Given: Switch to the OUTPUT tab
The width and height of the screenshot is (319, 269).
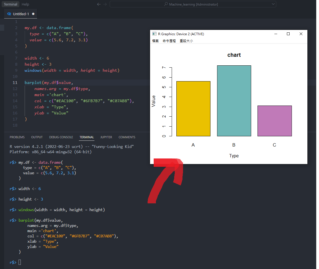Looking at the screenshot, I should pos(37,137).
